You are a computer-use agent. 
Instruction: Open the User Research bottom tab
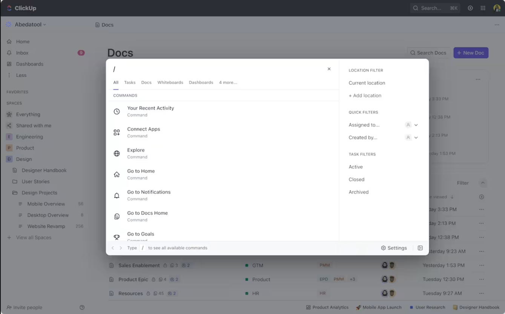427,307
